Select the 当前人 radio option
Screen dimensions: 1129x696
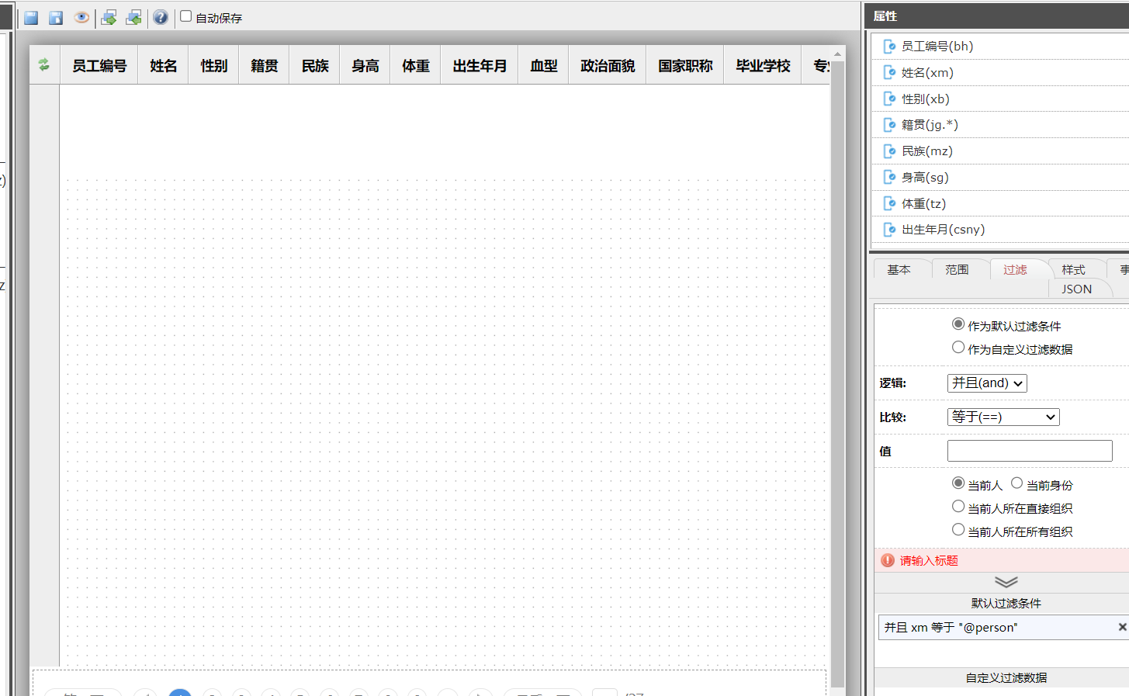(x=958, y=483)
